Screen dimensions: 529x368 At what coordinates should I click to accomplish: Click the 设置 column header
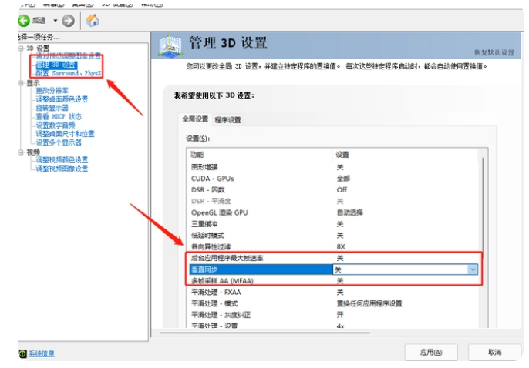(405, 155)
